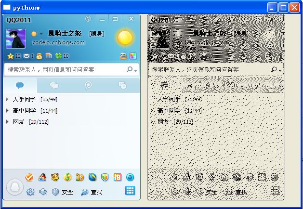Open the help question-mark icon in color QQ window

pos(88,19)
